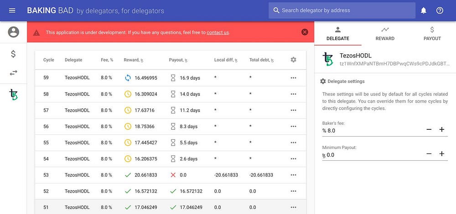Click the 8.0 % fee in cycle 54
This screenshot has height=214, width=456.
pos(106,159)
